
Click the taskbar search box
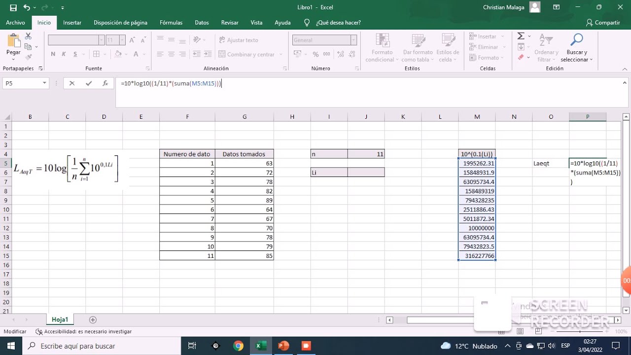[101, 346]
